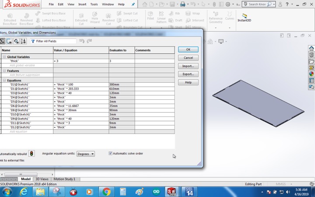This screenshot has width=315, height=197.
Task: Toggle the Automatic solve order checkbox
Action: point(110,153)
